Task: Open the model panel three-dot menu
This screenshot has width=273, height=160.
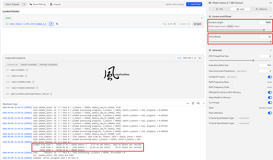Action: click(271, 3)
